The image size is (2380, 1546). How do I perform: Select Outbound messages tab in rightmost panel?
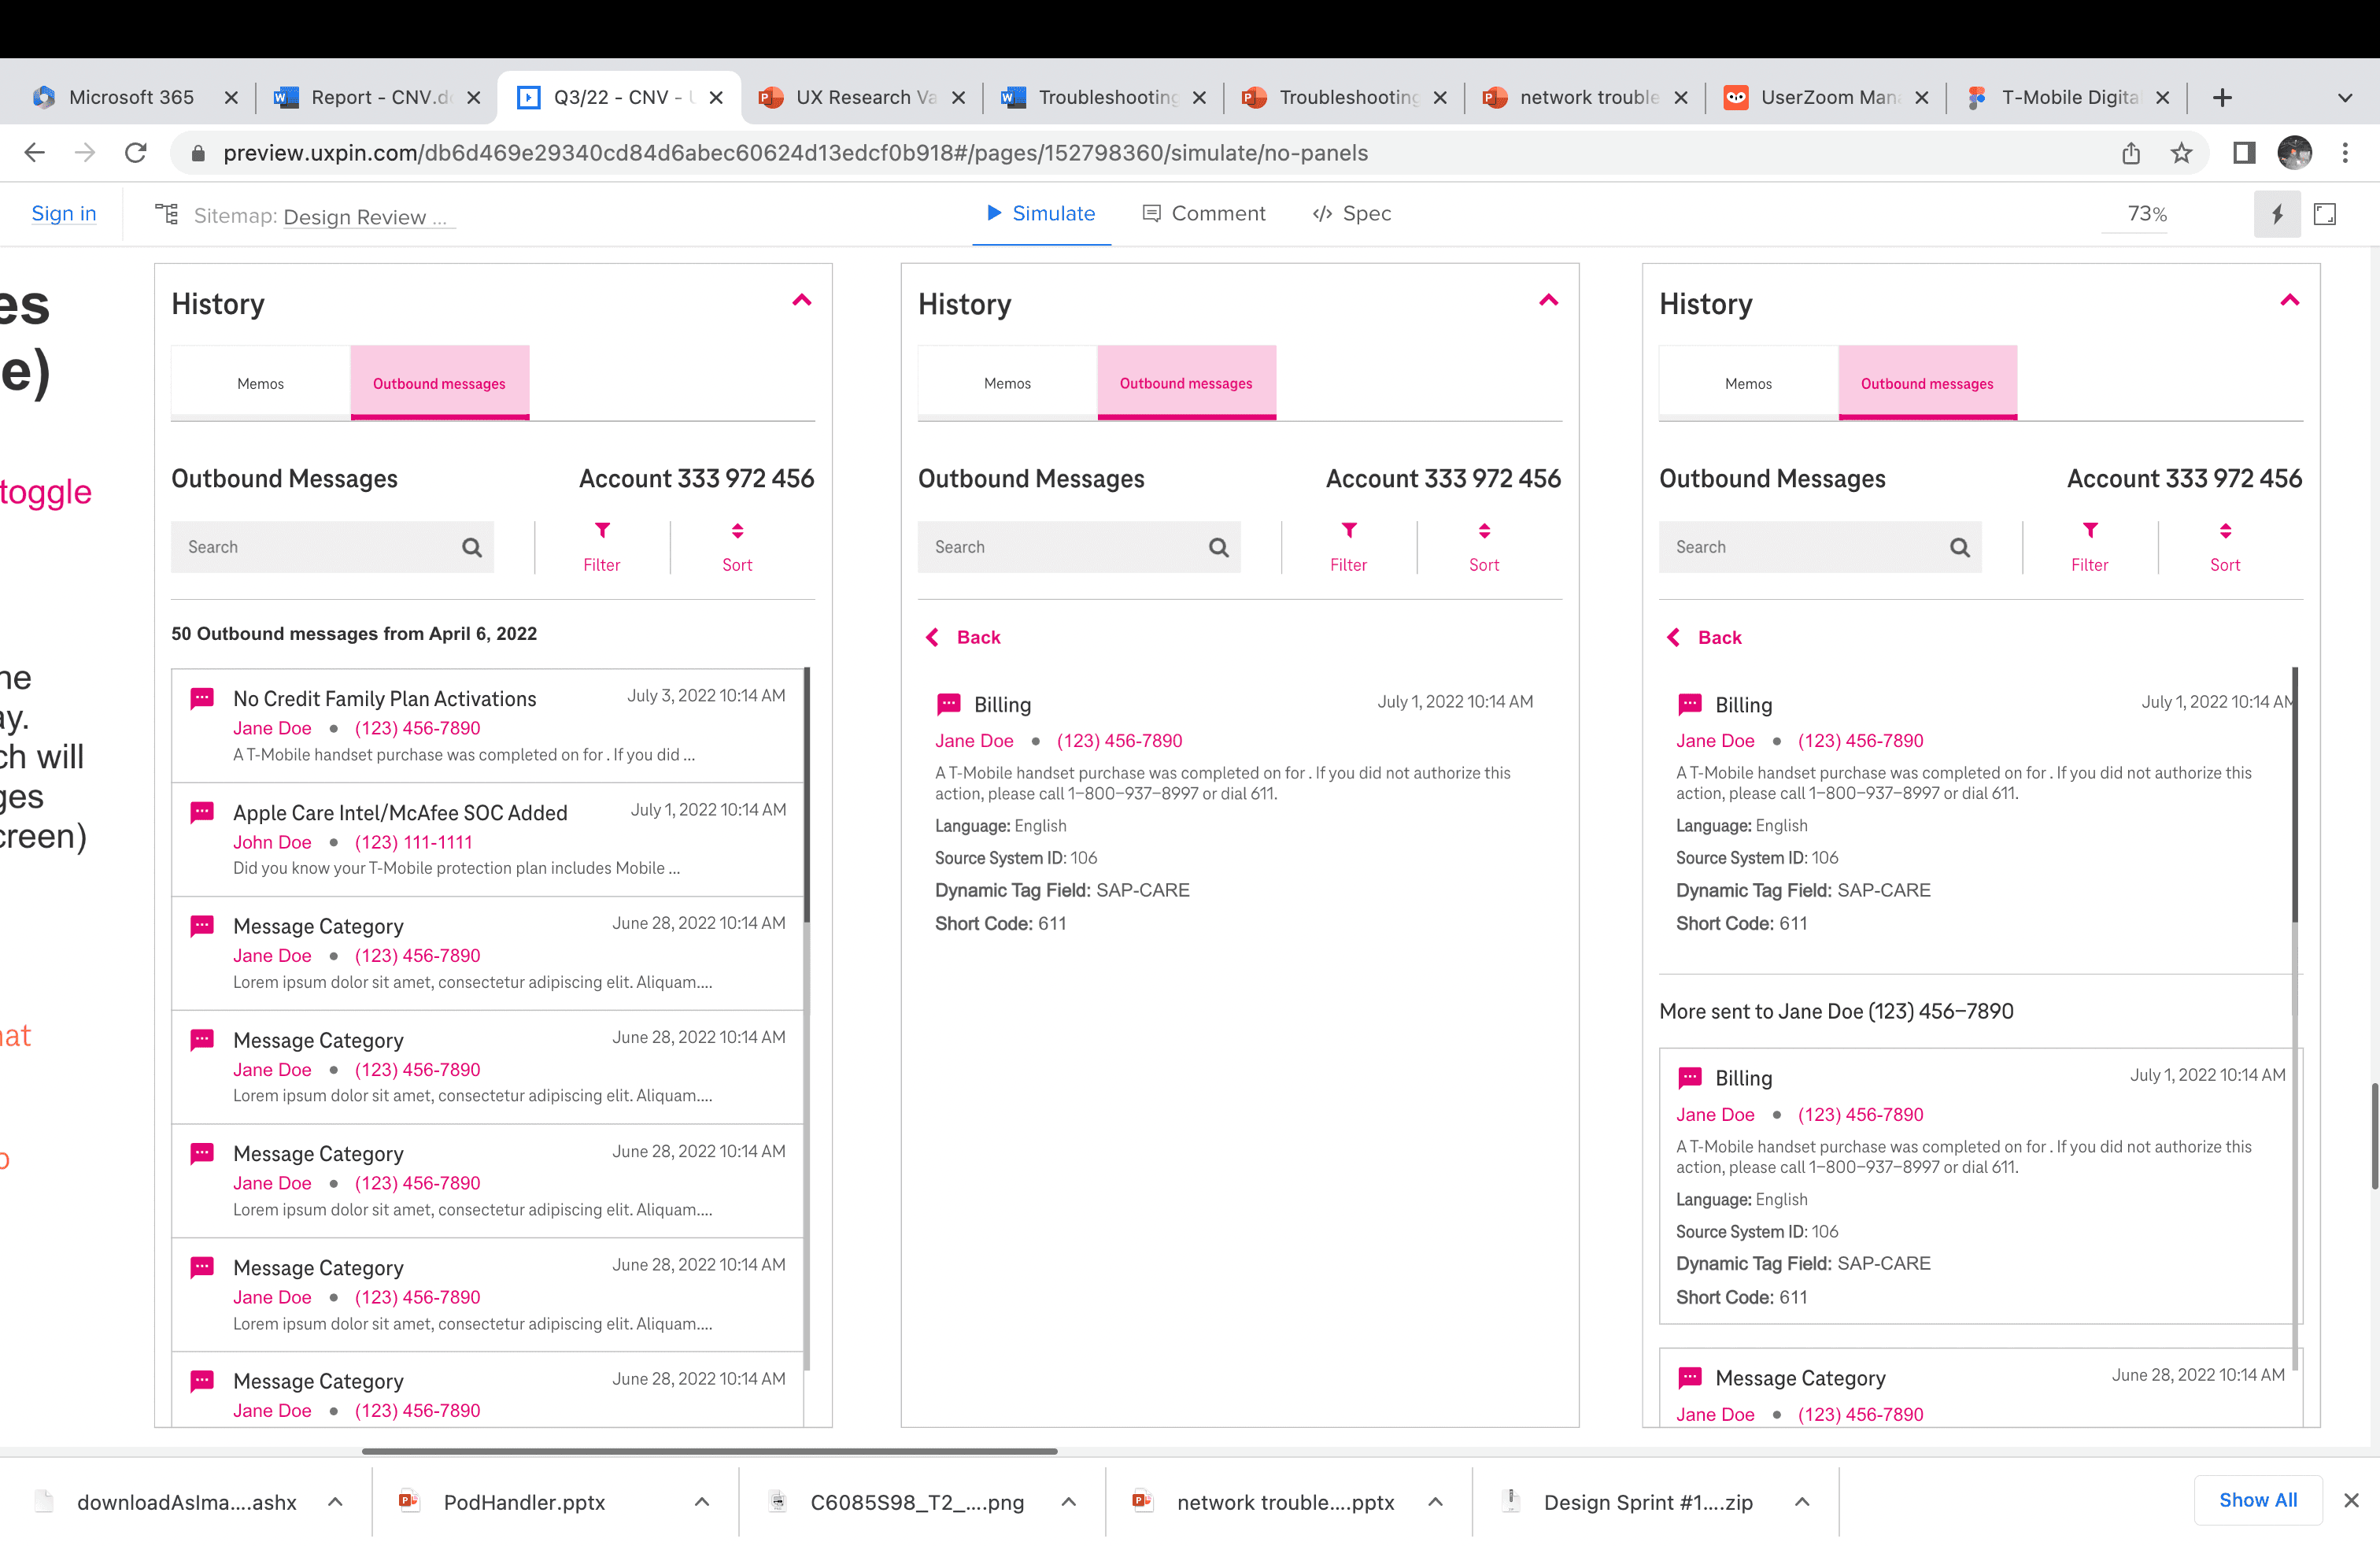pyautogui.click(x=1926, y=383)
